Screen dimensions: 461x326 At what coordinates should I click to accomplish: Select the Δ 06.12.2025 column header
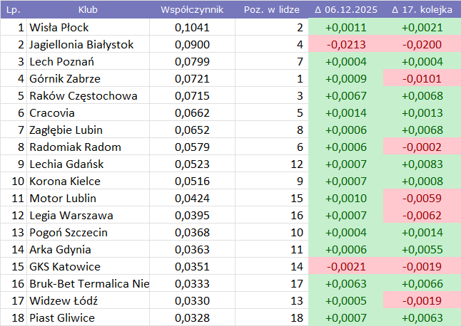tap(345, 10)
